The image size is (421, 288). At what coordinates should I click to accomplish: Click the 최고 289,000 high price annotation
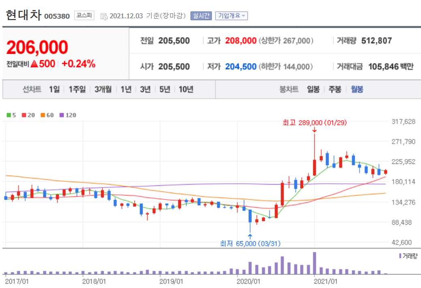pos(314,123)
